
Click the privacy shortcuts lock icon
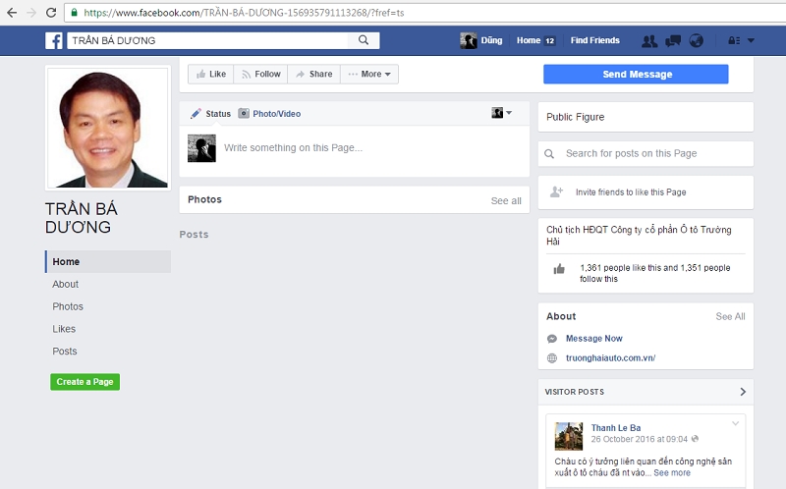point(733,40)
